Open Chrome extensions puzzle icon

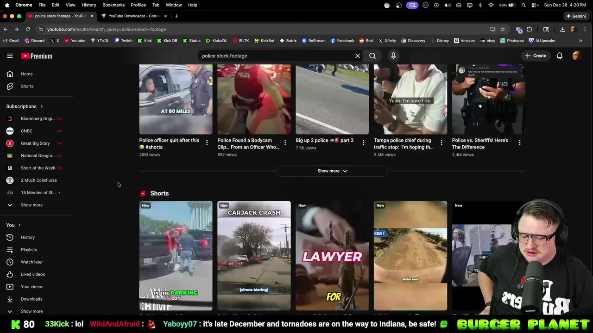coord(530,29)
